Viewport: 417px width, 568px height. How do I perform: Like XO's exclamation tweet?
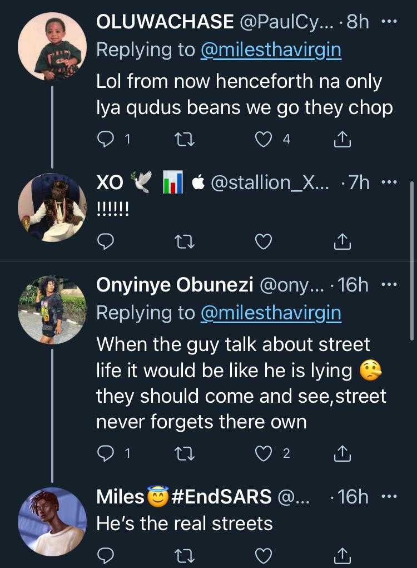263,241
